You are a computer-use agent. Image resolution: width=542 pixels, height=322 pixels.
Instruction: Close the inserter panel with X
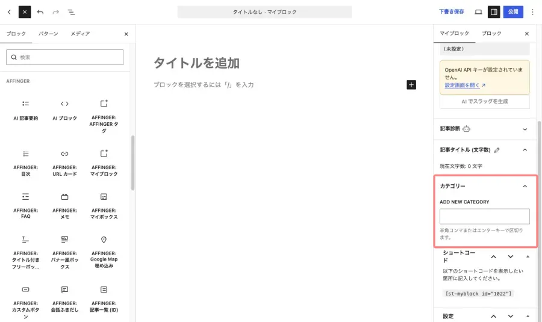click(x=126, y=34)
